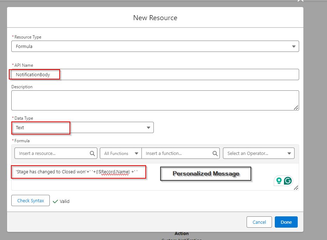Close the New Resource dialog
This screenshot has width=327, height=240.
coord(300,1)
